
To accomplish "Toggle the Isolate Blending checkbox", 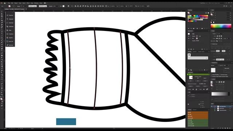I will point(212,75).
